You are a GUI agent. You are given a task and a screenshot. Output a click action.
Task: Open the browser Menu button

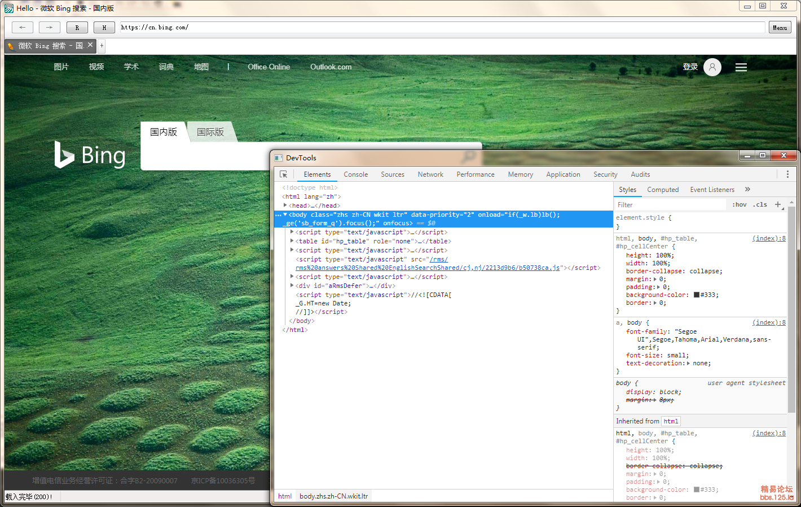[x=780, y=27]
